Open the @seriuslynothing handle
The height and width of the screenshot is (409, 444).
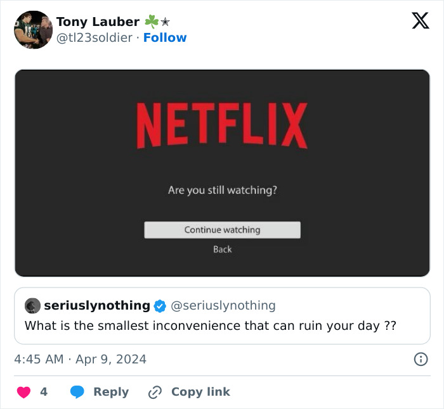223,306
